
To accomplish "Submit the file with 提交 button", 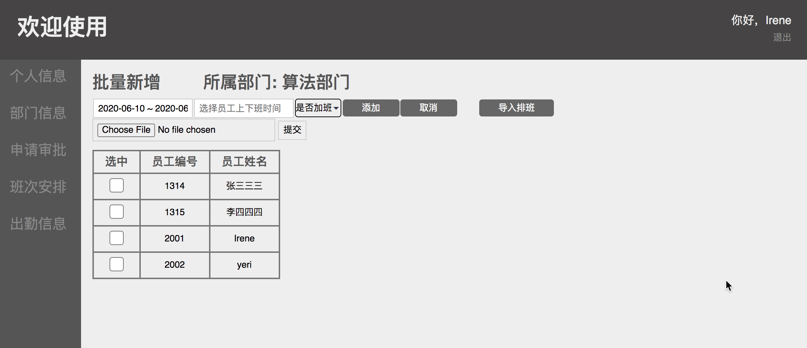I will click(x=292, y=130).
